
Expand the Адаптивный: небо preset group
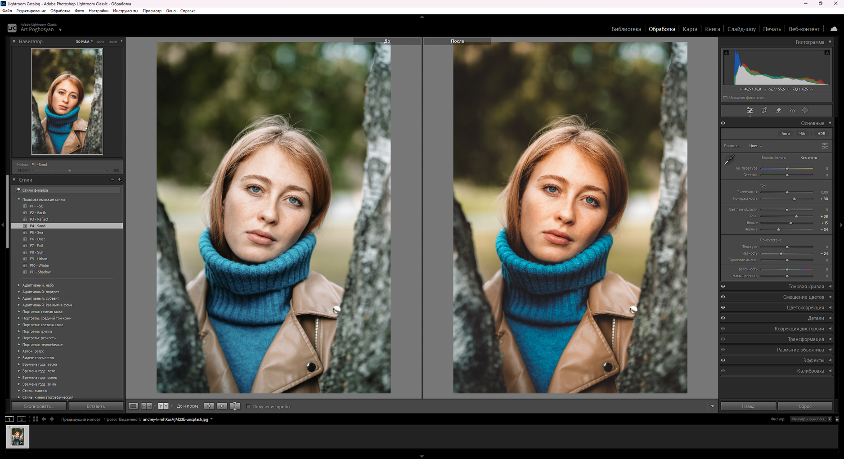19,285
